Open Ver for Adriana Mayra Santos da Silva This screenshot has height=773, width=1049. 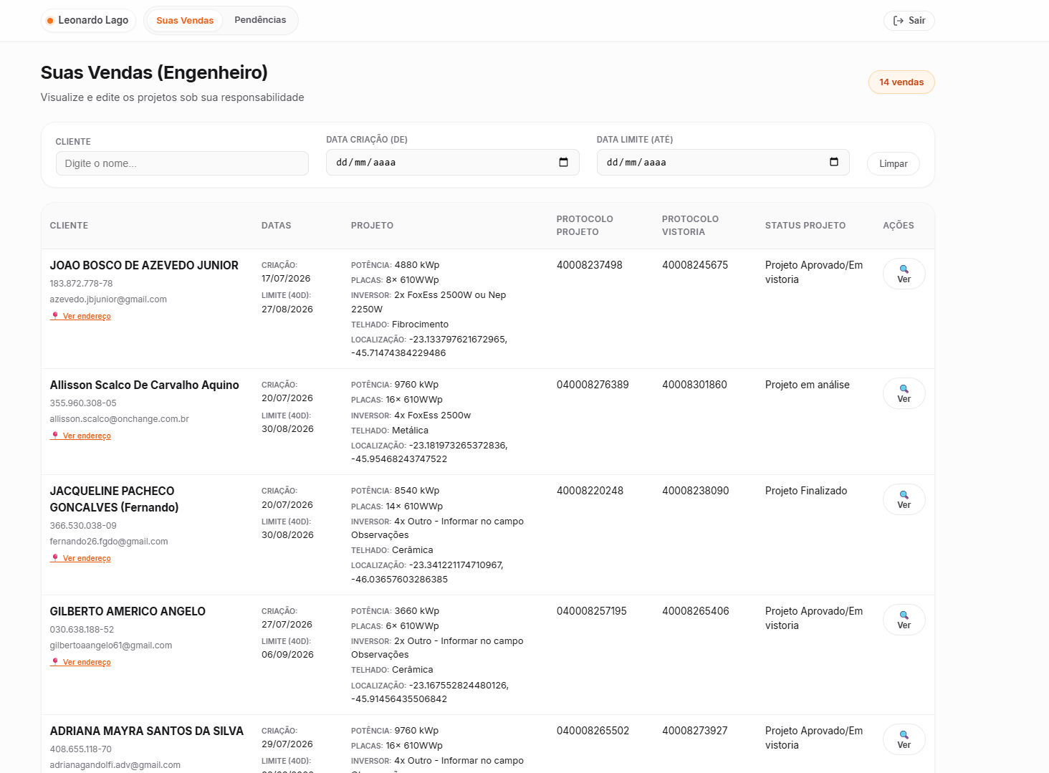tap(904, 739)
